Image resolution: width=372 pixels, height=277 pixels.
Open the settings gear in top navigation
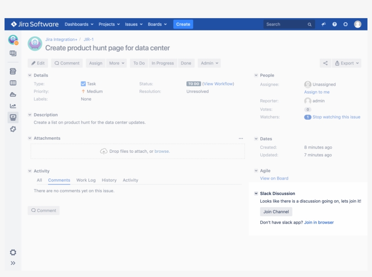coord(345,24)
